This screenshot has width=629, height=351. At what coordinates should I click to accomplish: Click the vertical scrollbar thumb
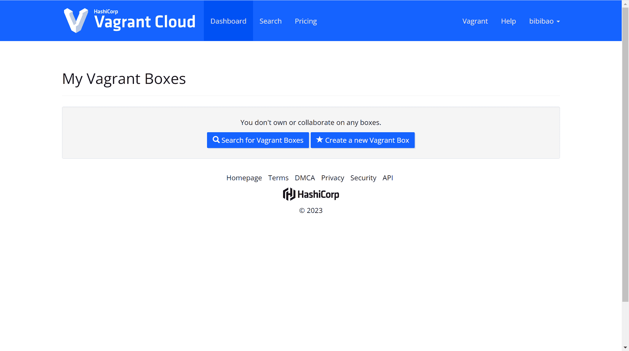(625, 154)
